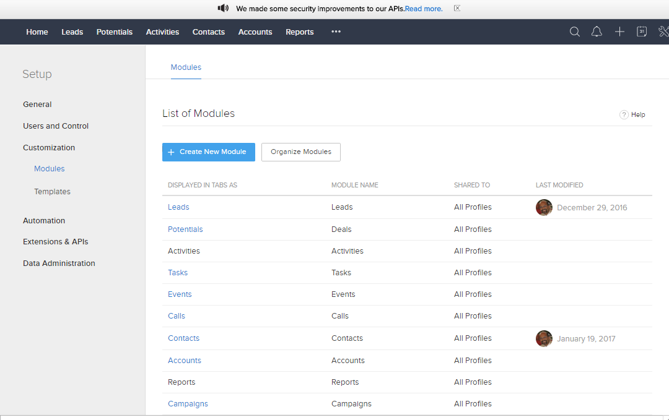Viewport: 669px width, 420px height.
Task: Open the setup tools icon
Action: 663,32
